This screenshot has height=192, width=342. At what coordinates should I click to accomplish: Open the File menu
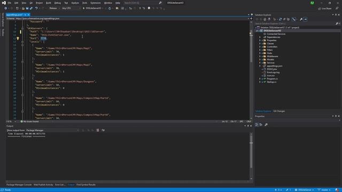pos(10,3)
